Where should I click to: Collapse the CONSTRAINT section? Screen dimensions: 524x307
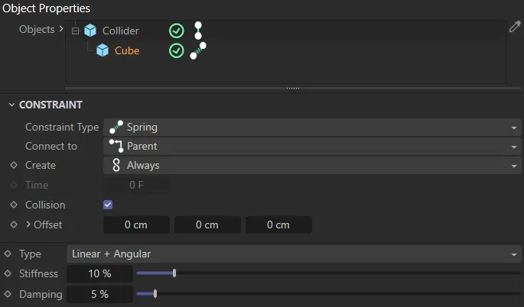click(10, 105)
